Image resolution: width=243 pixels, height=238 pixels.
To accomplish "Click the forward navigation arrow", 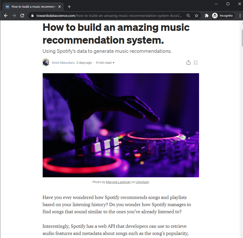I will click(14, 16).
